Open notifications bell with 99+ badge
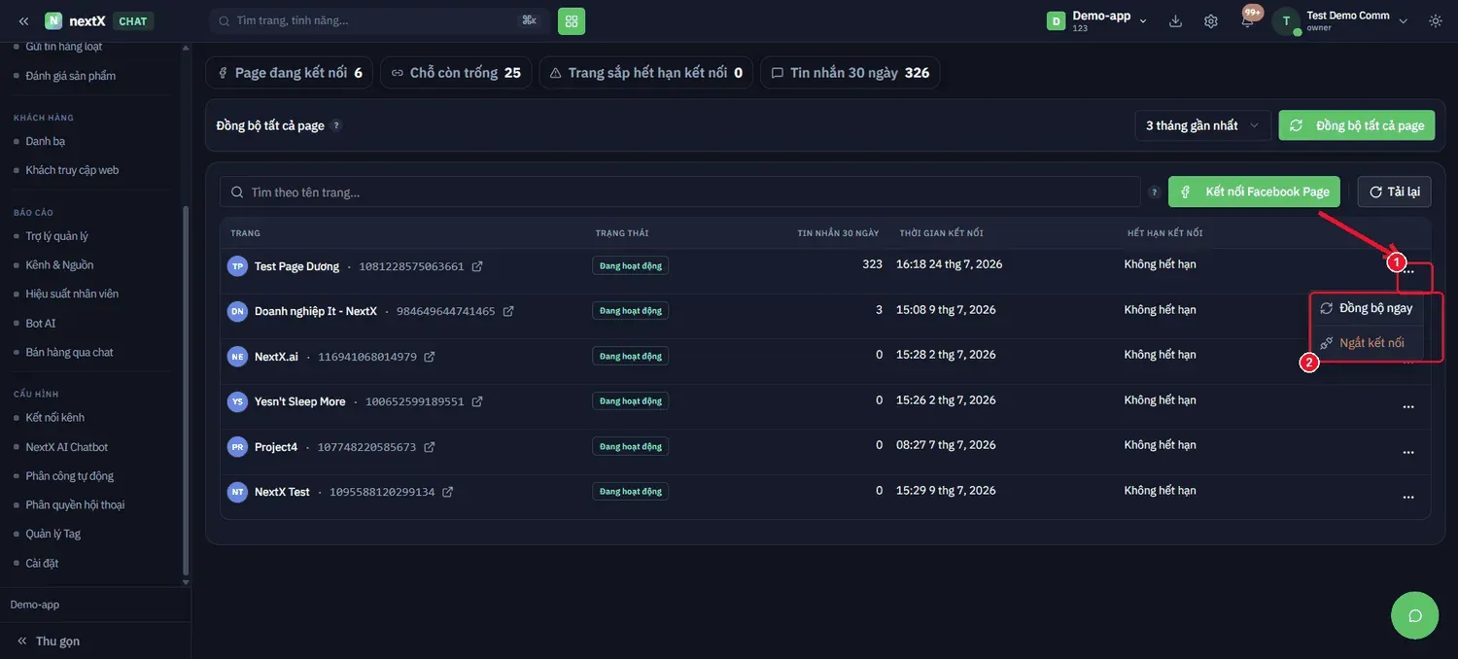Image resolution: width=1458 pixels, height=659 pixels. pos(1248,20)
